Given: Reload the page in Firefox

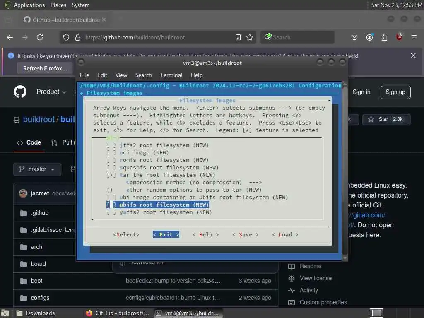Looking at the screenshot, I should click(40, 37).
